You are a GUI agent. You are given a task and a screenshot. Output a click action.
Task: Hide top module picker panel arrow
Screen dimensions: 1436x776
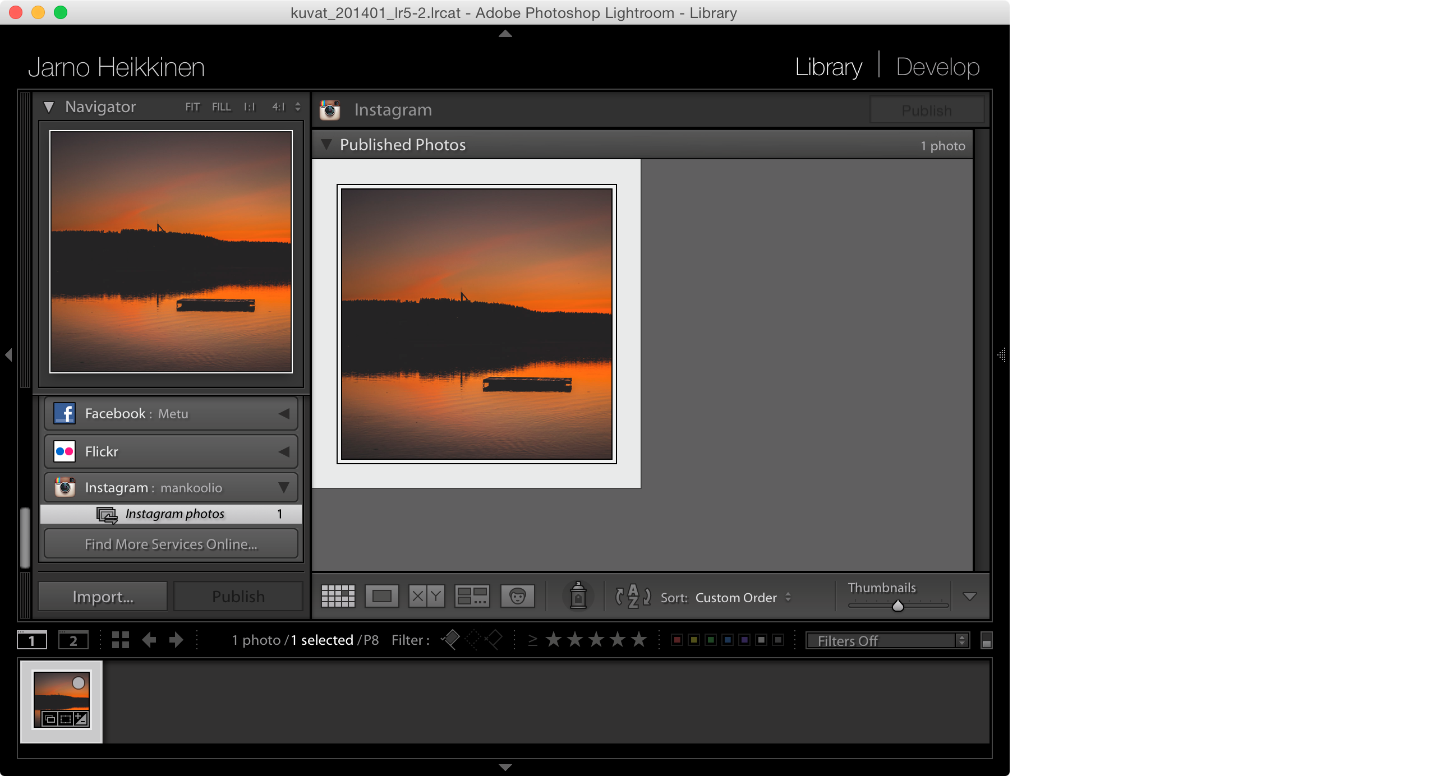pos(505,34)
